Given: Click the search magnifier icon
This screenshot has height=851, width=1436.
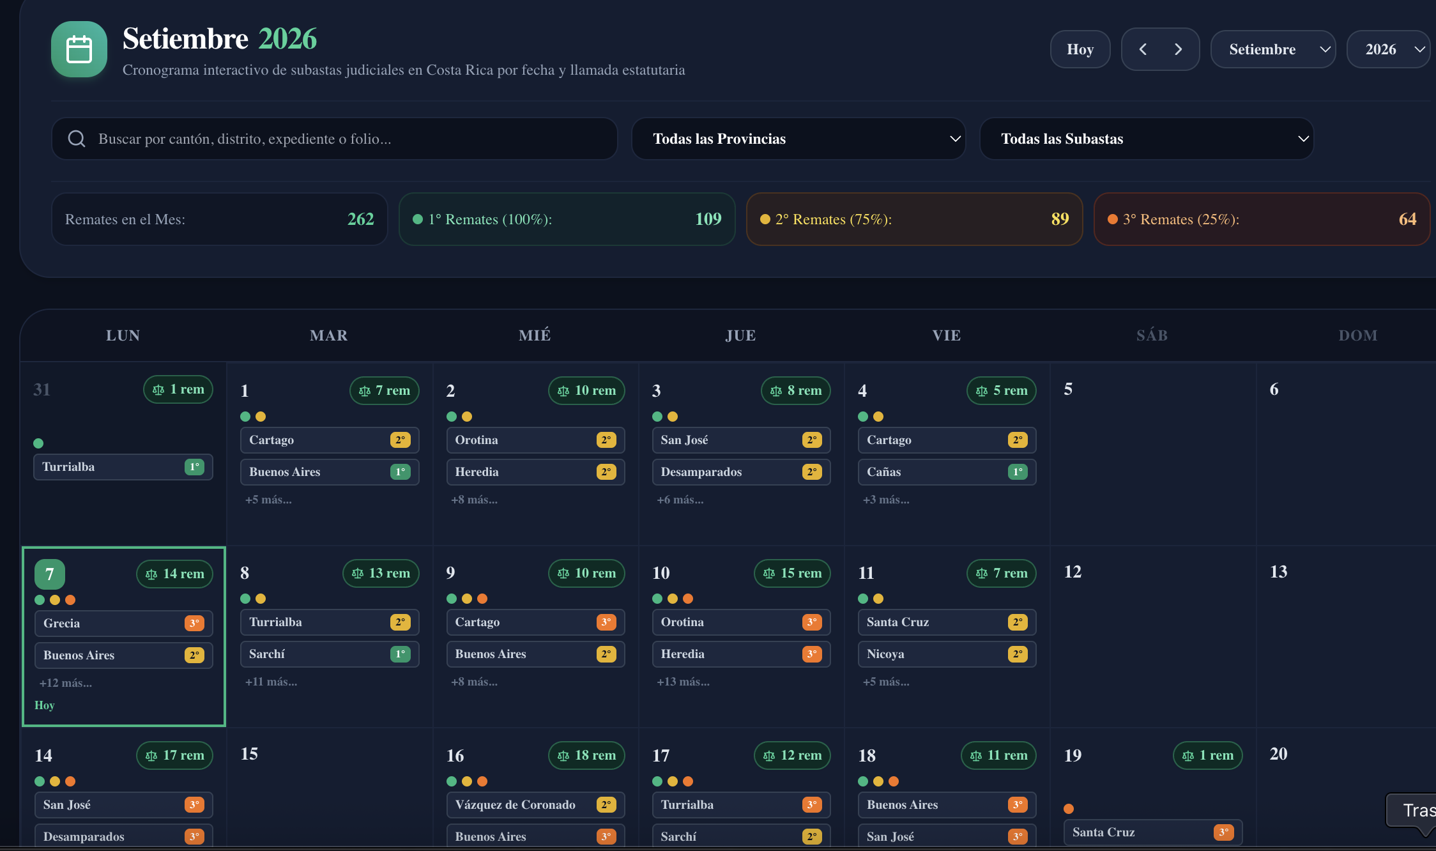Looking at the screenshot, I should (77, 139).
